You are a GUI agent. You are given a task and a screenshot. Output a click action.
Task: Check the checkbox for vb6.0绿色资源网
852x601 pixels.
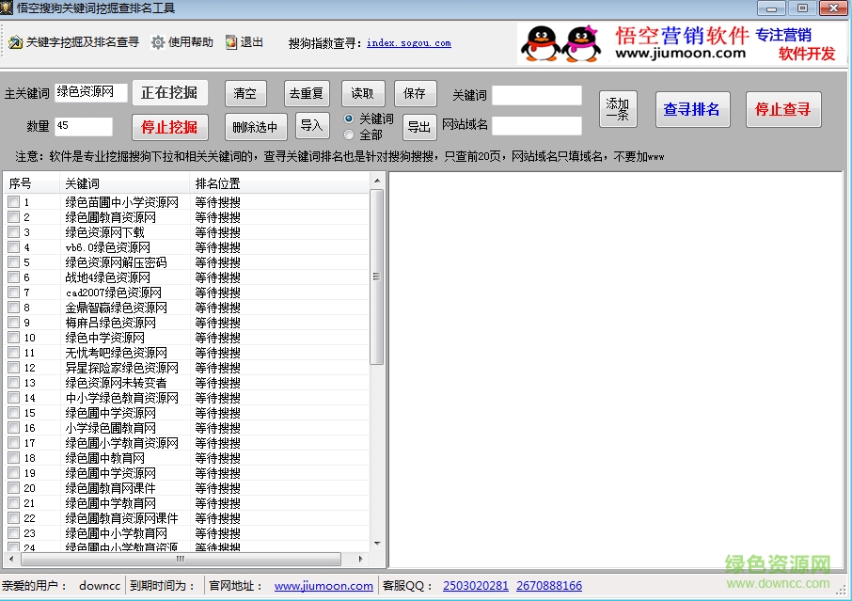click(12, 246)
